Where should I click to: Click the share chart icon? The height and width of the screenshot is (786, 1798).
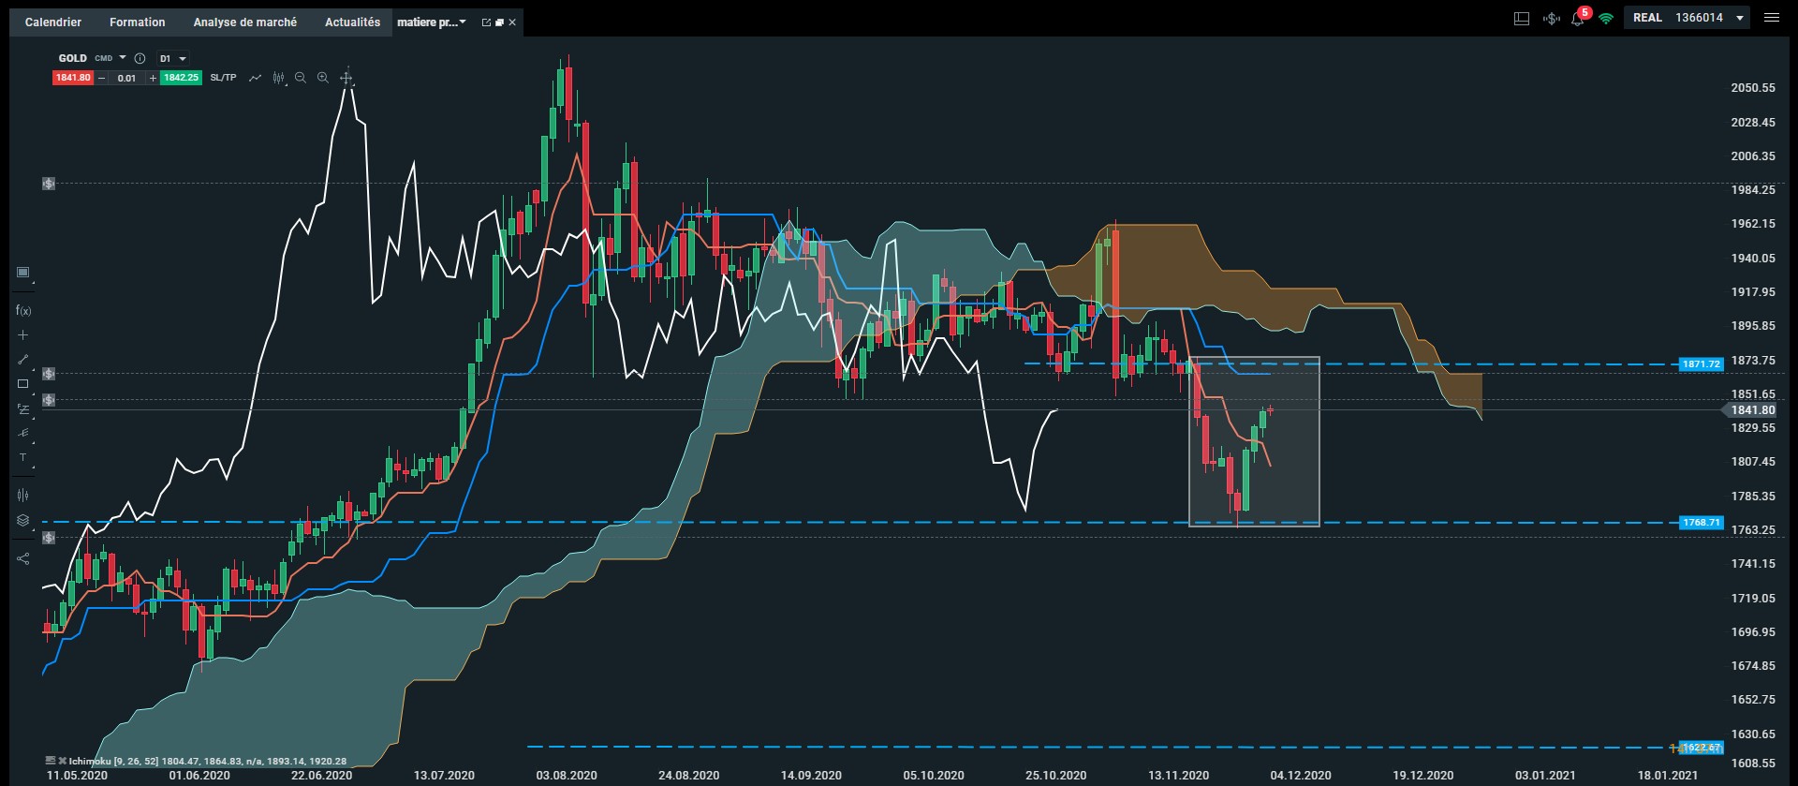click(x=23, y=559)
